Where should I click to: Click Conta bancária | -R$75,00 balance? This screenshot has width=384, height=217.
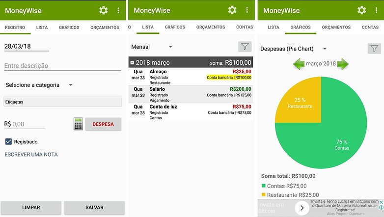(229, 112)
